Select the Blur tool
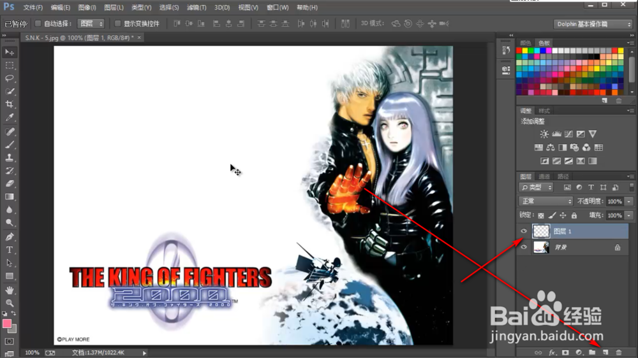 click(10, 210)
